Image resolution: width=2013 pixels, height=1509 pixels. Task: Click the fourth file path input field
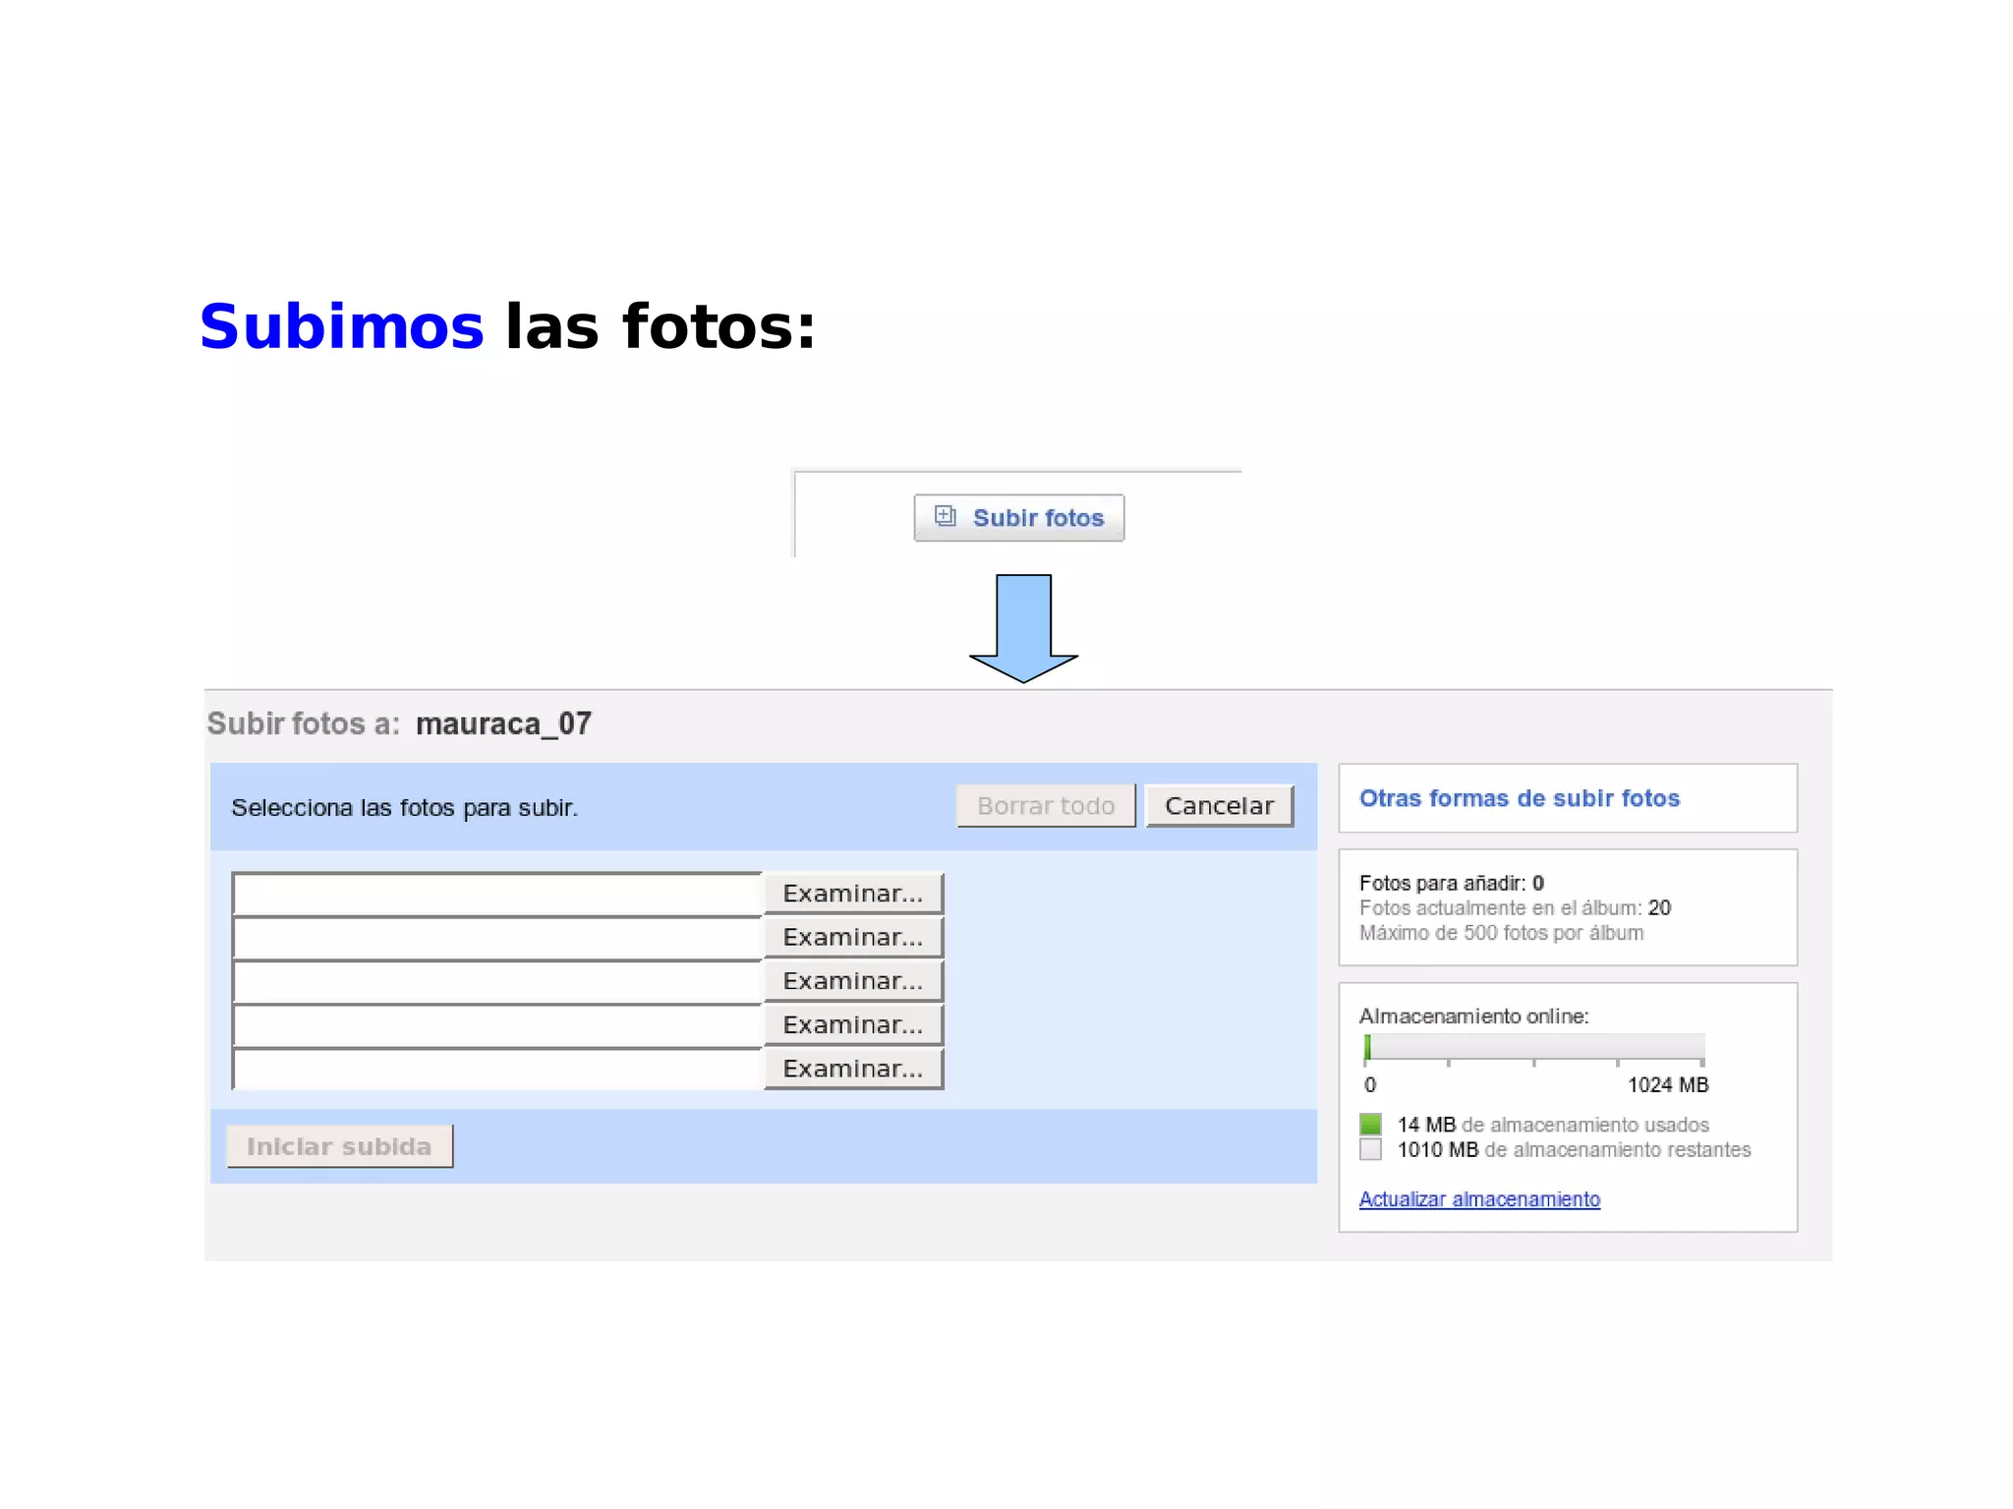497,1026
